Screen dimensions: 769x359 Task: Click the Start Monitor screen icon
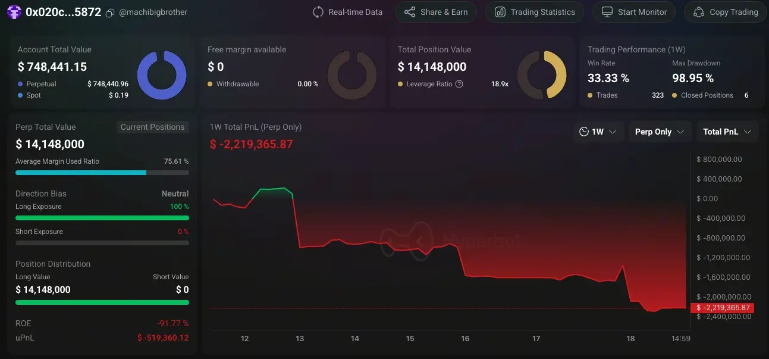tap(607, 12)
